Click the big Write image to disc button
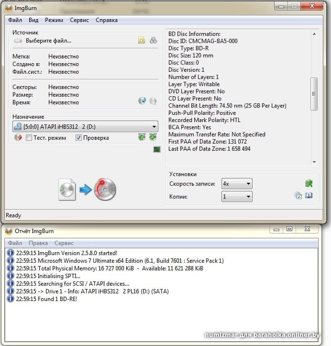 click(88, 190)
